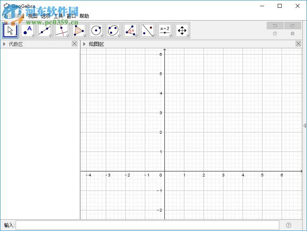The width and height of the screenshot is (307, 231).
Task: Select the Ellipse conic tool
Action: tap(113, 30)
